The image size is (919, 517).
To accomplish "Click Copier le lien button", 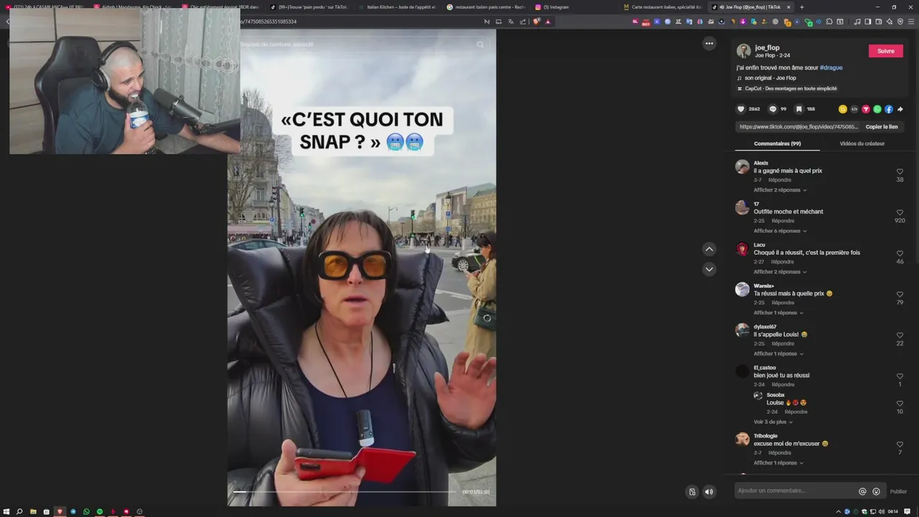I will click(882, 127).
